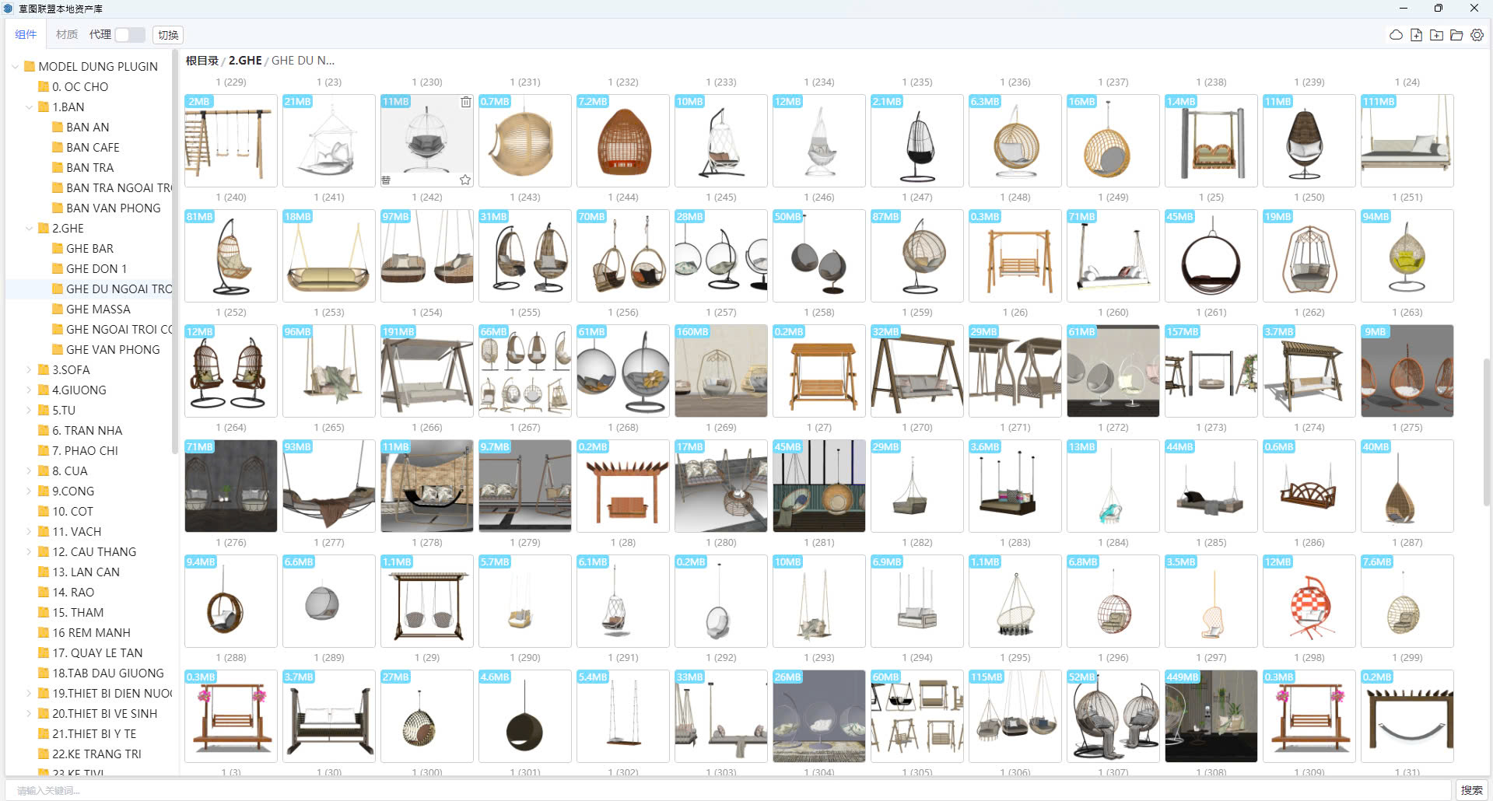
Task: Toggle the 代理 proxy switch
Action: (130, 35)
